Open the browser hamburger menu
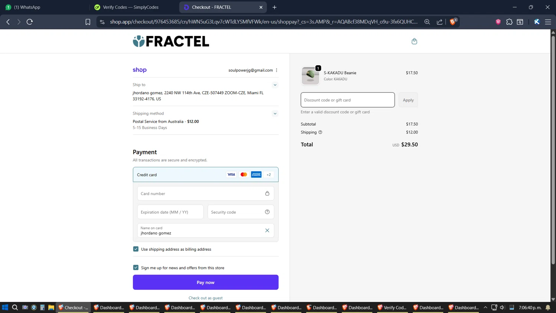556x313 pixels. tap(548, 22)
